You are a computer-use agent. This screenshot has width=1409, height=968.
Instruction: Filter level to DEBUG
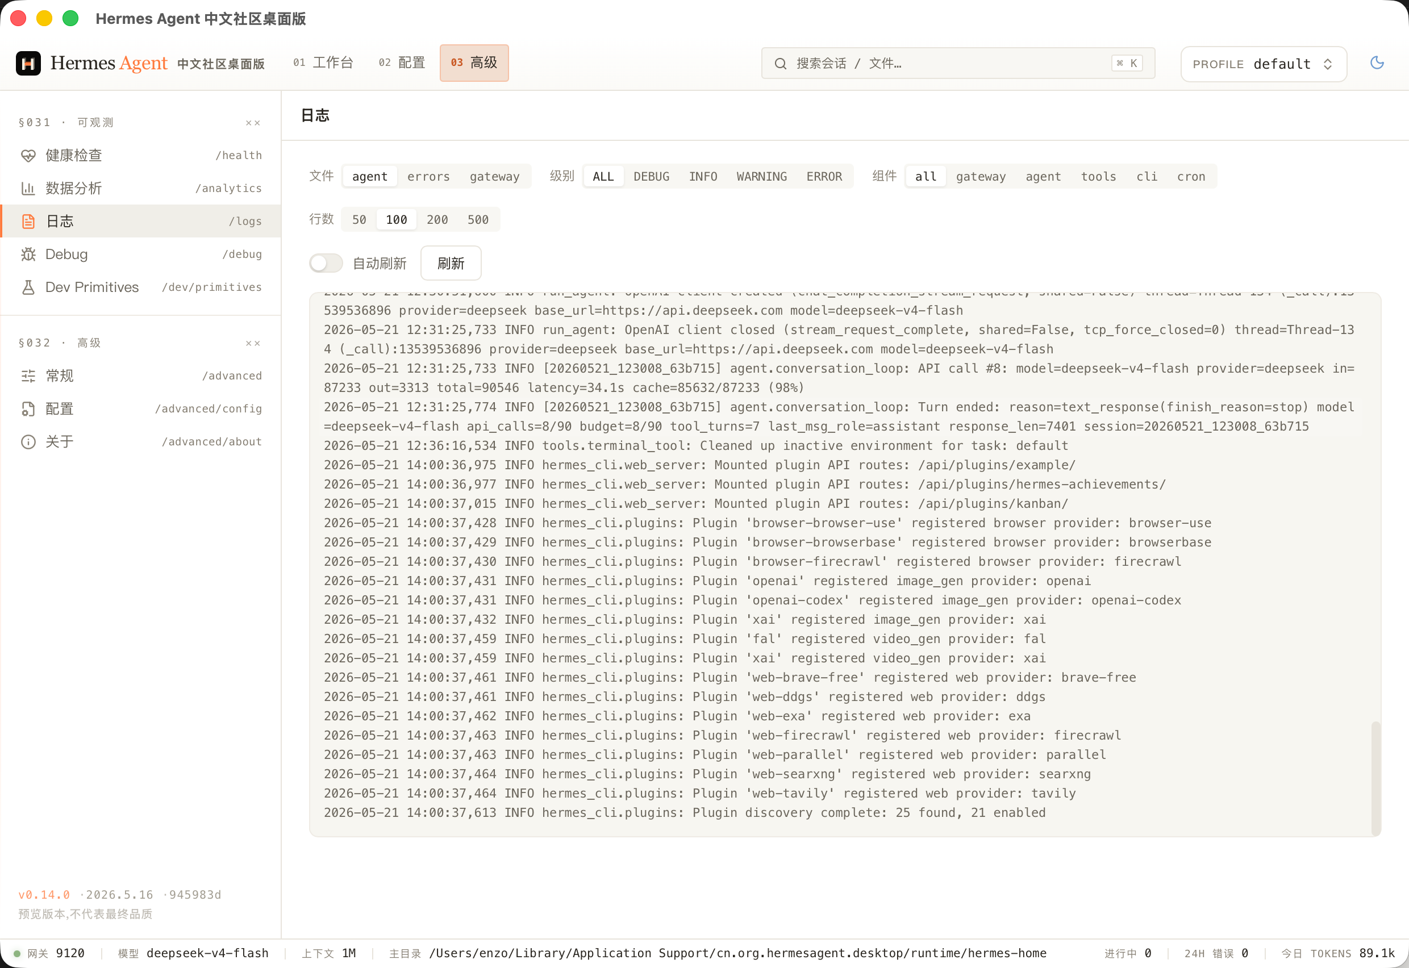coord(652,177)
